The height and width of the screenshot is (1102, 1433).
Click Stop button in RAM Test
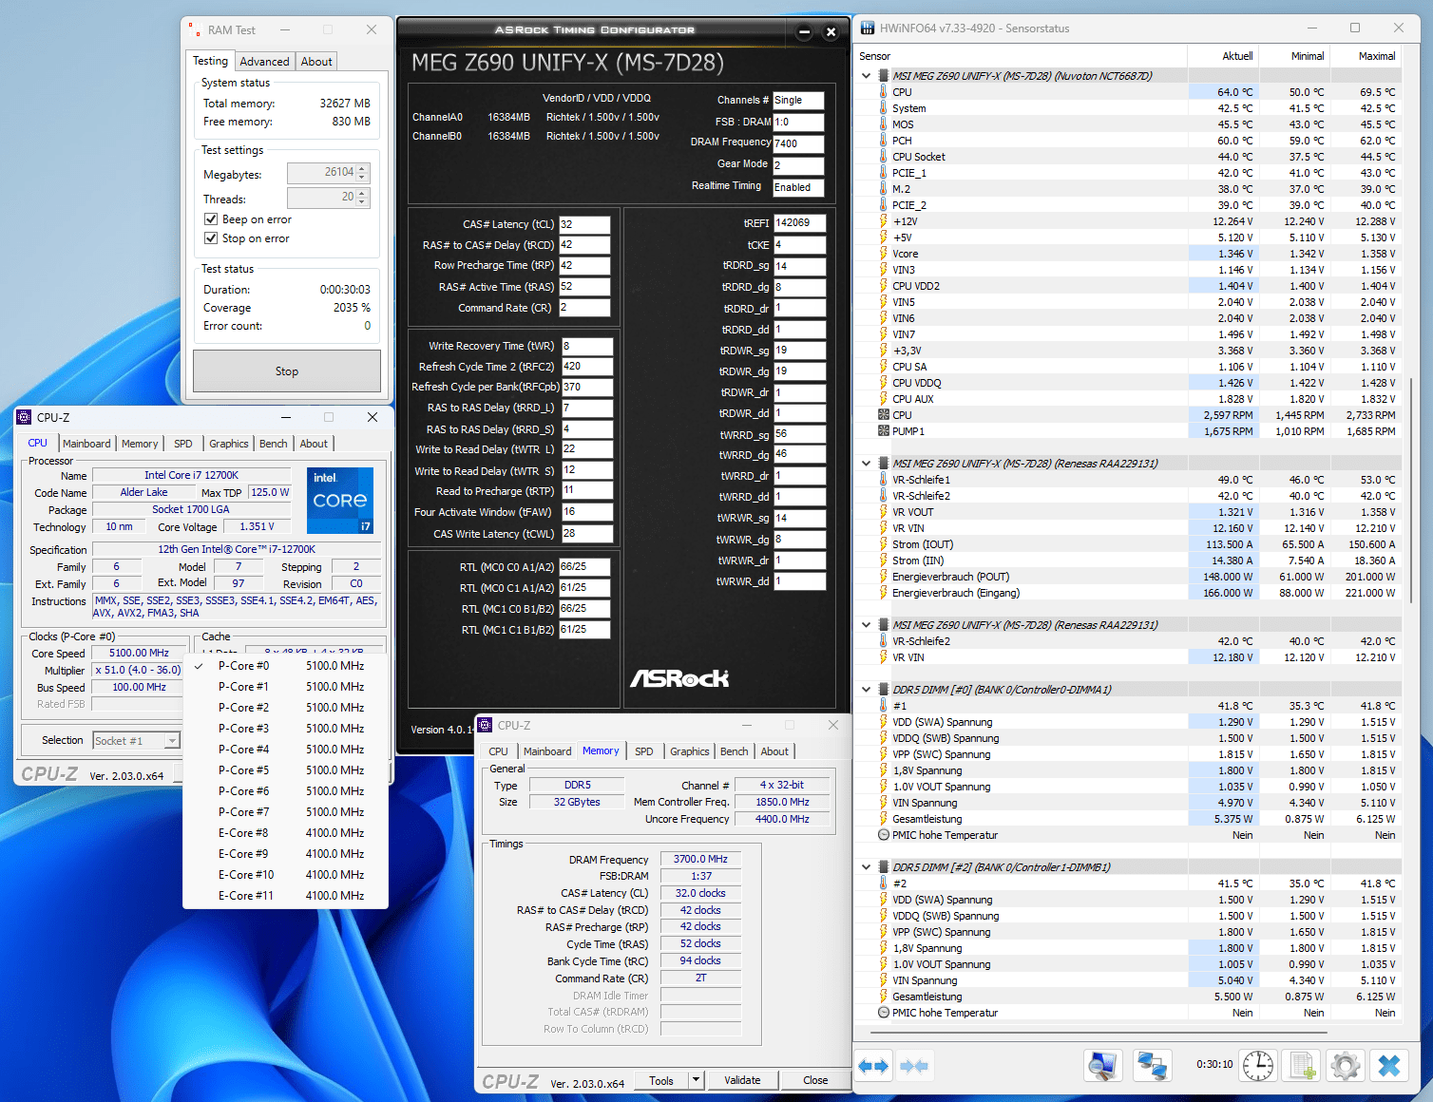pyautogui.click(x=287, y=371)
